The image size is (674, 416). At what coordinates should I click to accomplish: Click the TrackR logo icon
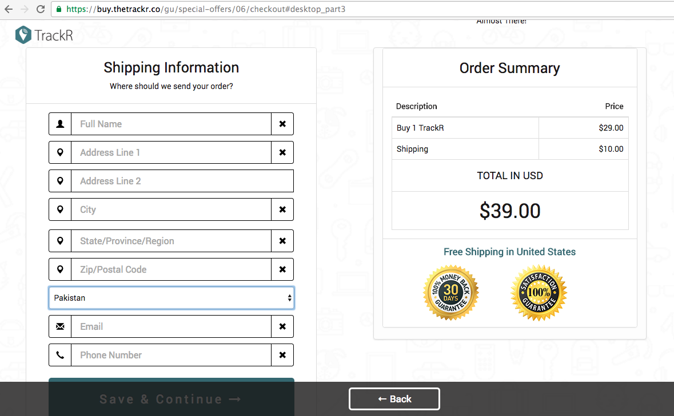pos(23,35)
